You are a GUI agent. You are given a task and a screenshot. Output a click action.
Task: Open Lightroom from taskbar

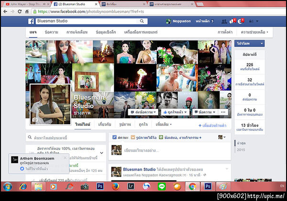pyautogui.click(x=131, y=186)
